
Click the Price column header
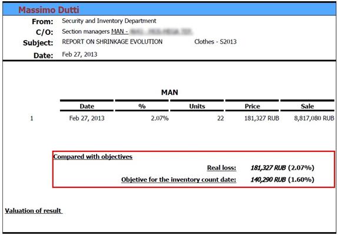252,106
